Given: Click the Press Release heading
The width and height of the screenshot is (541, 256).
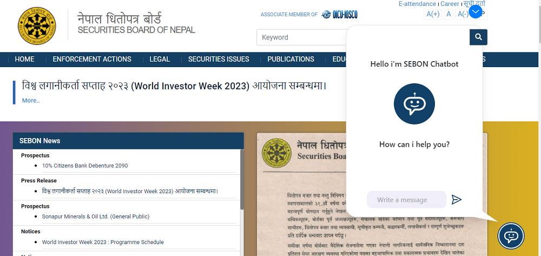Looking at the screenshot, I should [38, 180].
